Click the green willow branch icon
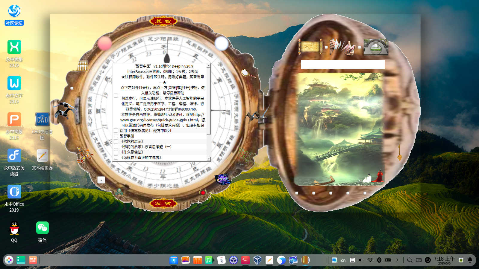The width and height of the screenshot is (479, 269). (x=247, y=156)
